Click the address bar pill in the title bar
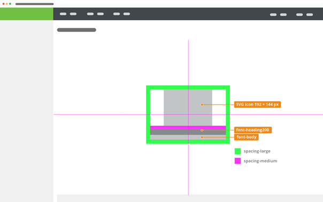The height and width of the screenshot is (202, 323). click(35, 4)
